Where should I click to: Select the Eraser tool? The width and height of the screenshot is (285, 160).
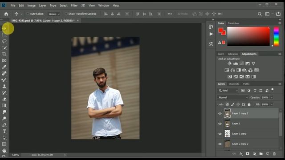pos(4,99)
